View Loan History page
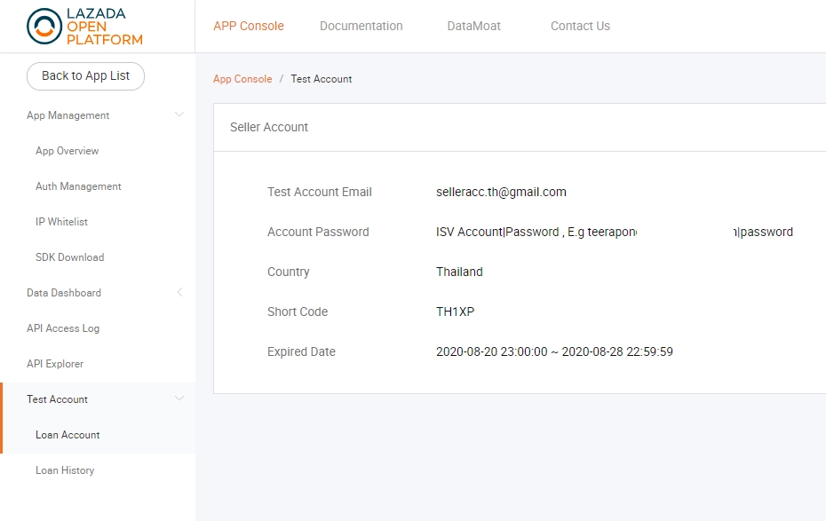The height and width of the screenshot is (521, 826). click(65, 470)
